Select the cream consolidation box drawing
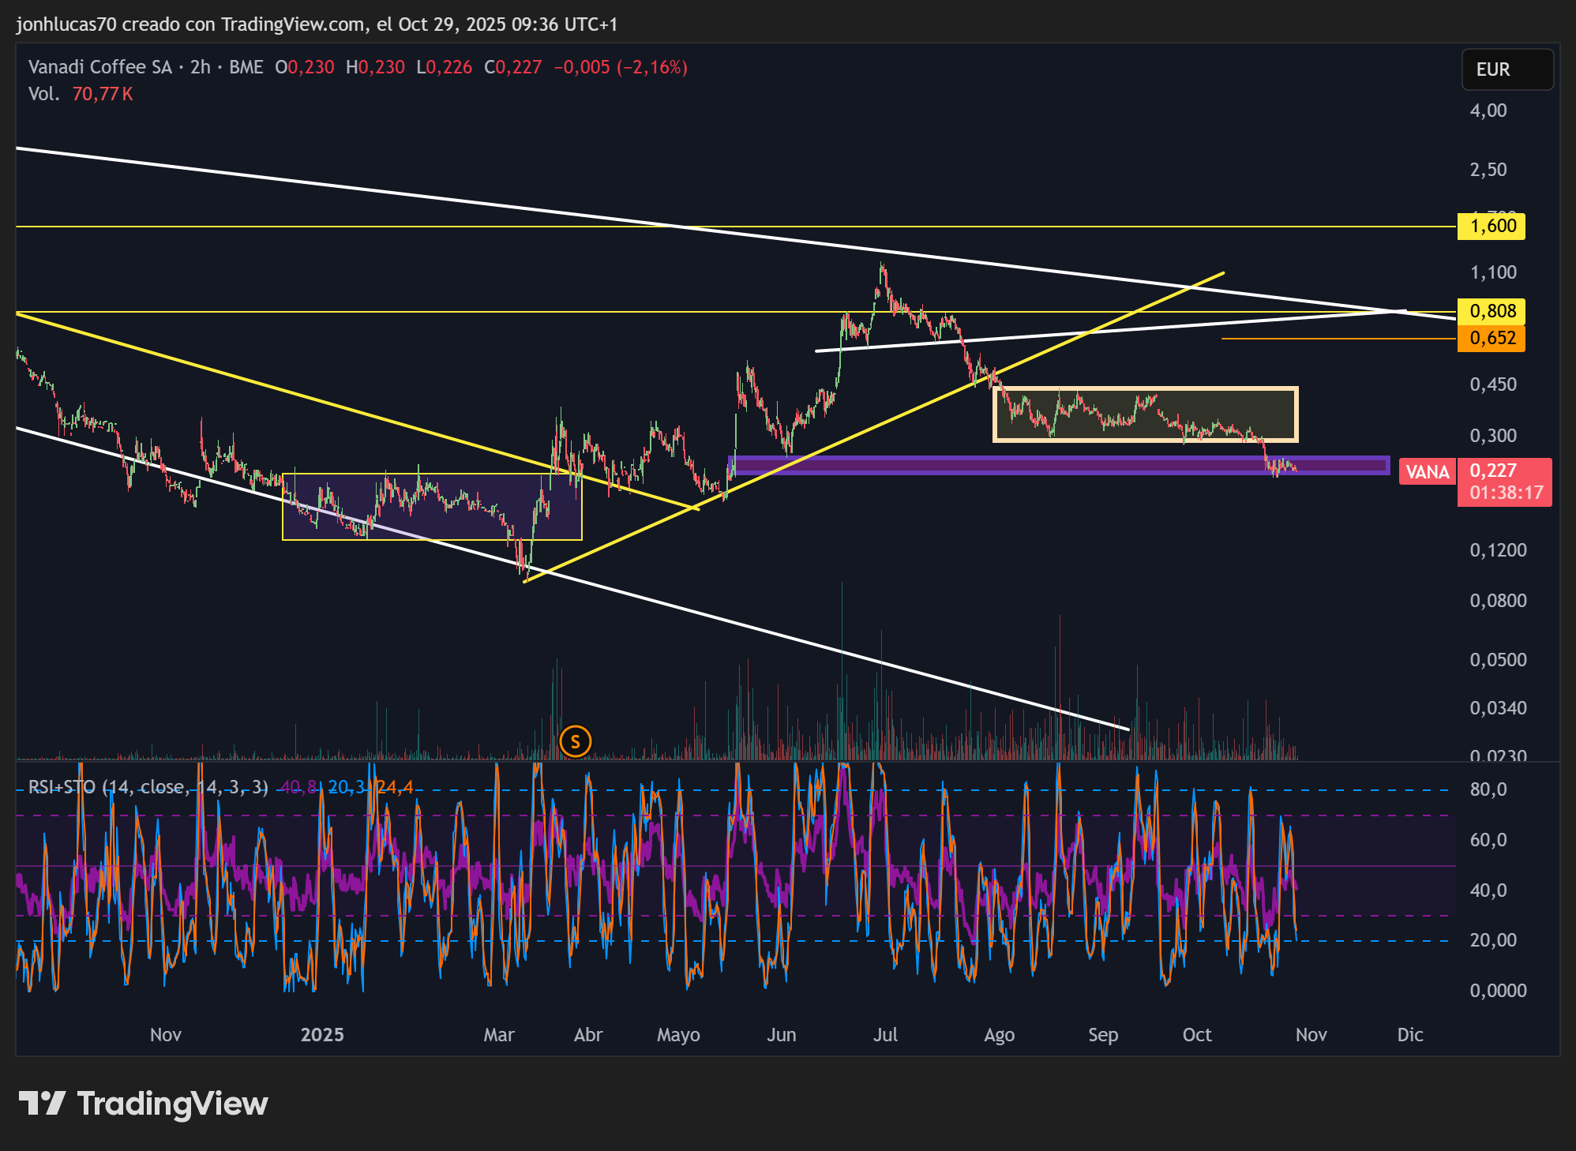The width and height of the screenshot is (1576, 1151). click(x=1145, y=414)
